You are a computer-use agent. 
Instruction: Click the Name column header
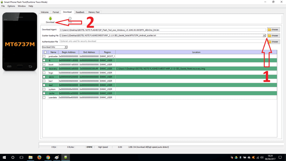[x=53, y=52]
